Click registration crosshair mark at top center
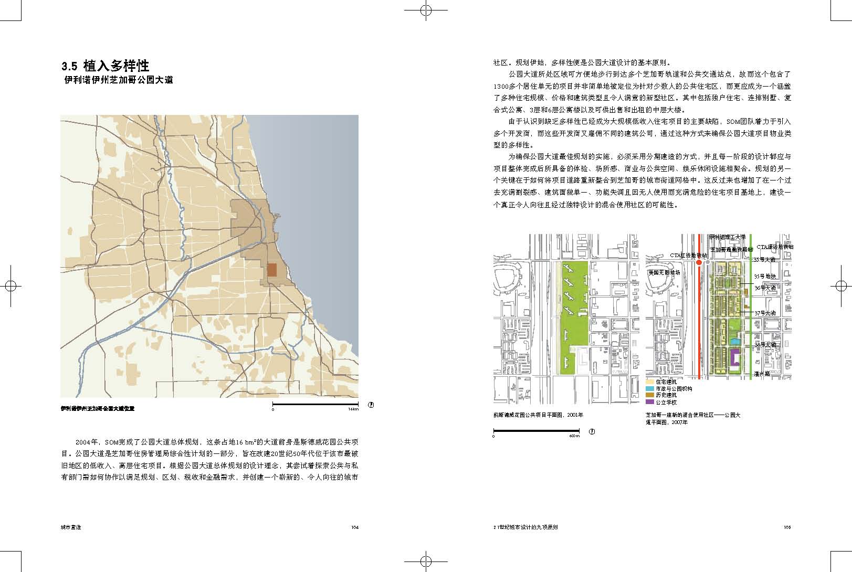This screenshot has height=572, width=852. click(x=426, y=10)
